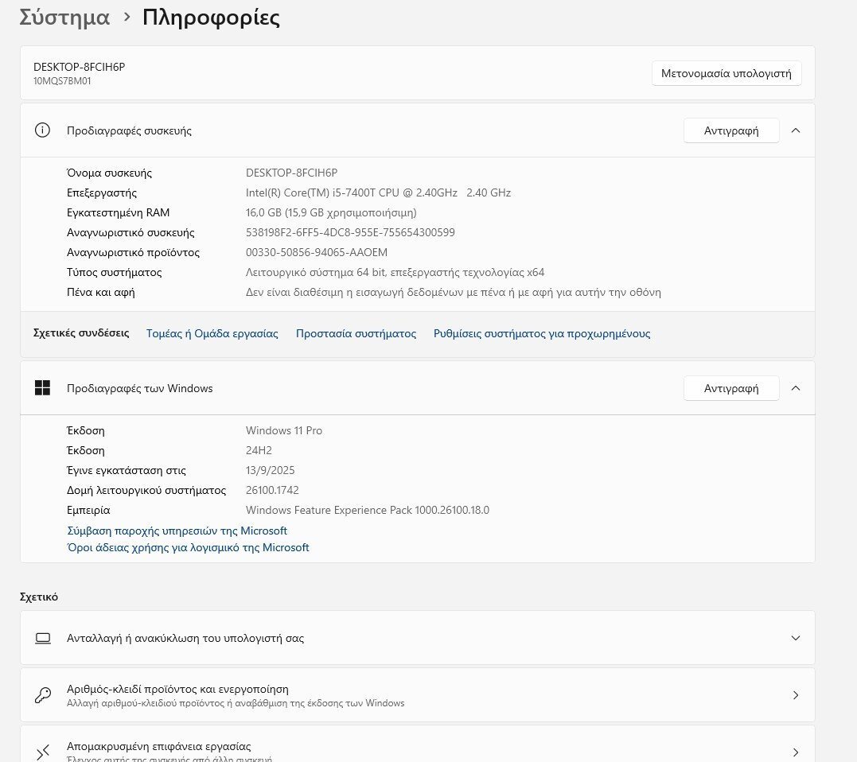Click Προδιαγραφές των Windows section title
This screenshot has width=857, height=762.
click(x=139, y=388)
